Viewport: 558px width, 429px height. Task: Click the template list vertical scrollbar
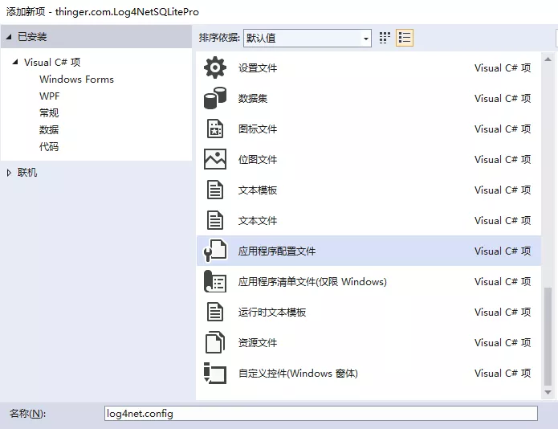coord(551,337)
